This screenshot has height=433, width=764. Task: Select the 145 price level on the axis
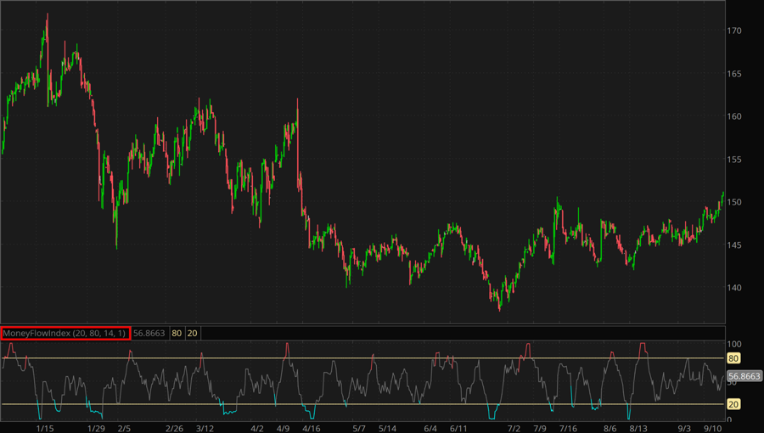735,245
